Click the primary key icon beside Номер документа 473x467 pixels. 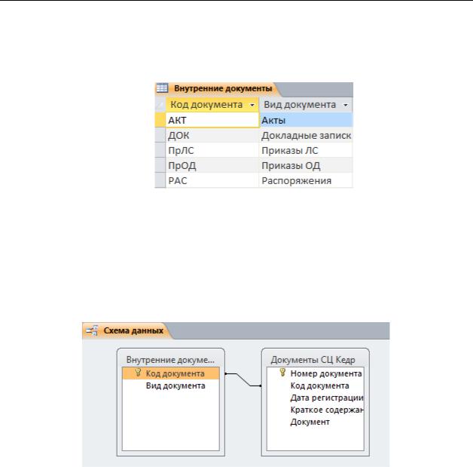pyautogui.click(x=282, y=373)
